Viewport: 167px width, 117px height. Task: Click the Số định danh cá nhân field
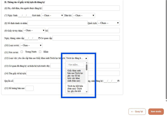(58, 23)
